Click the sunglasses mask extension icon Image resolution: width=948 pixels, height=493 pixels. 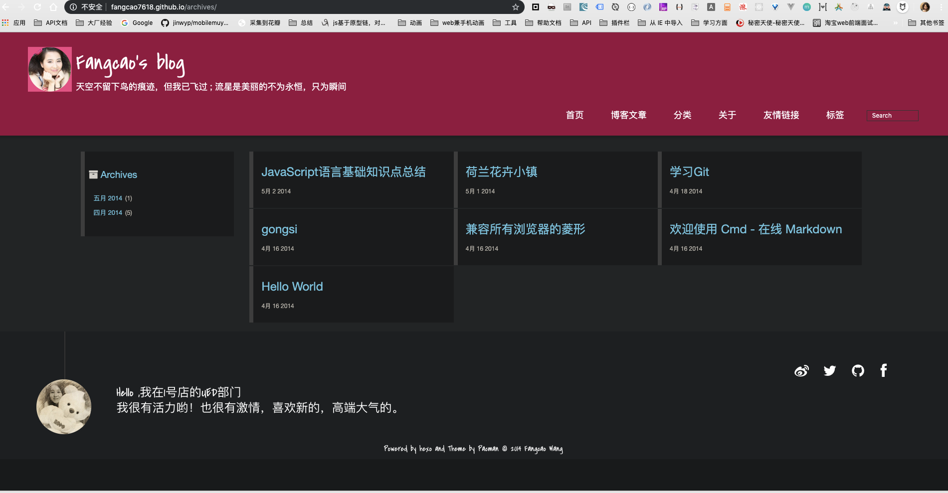point(552,7)
